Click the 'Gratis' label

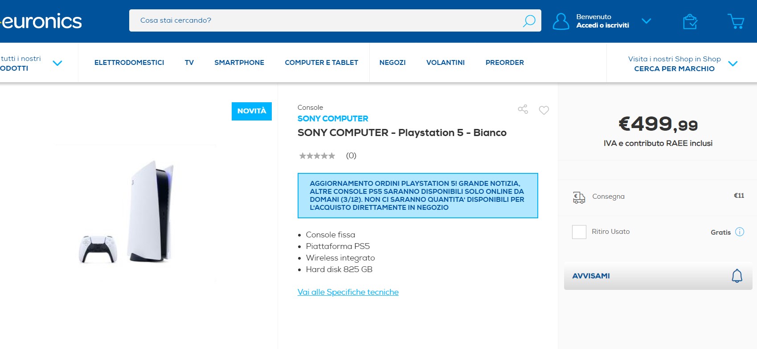click(x=720, y=232)
